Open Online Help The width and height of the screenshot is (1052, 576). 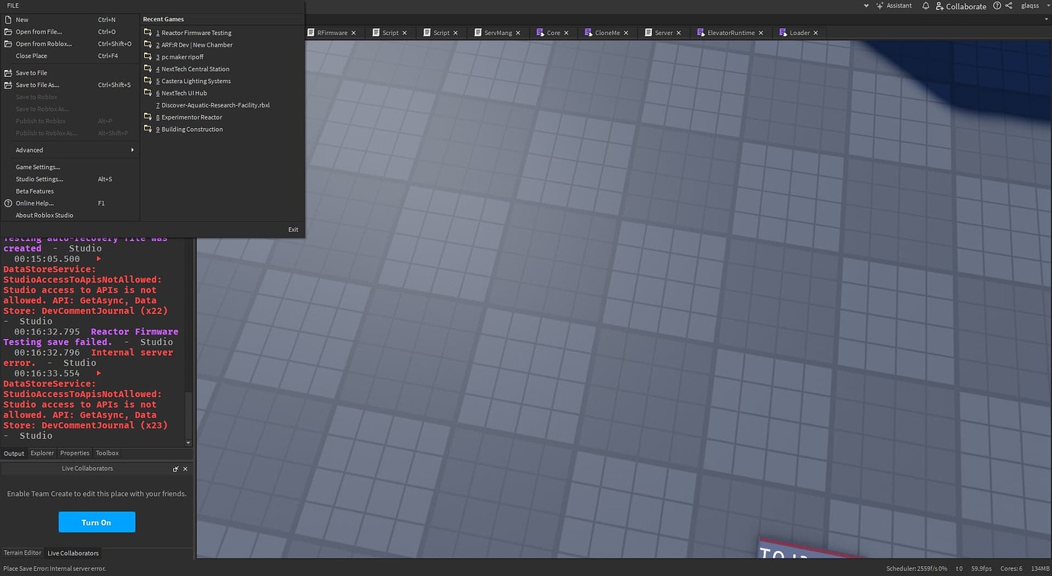pos(70,203)
